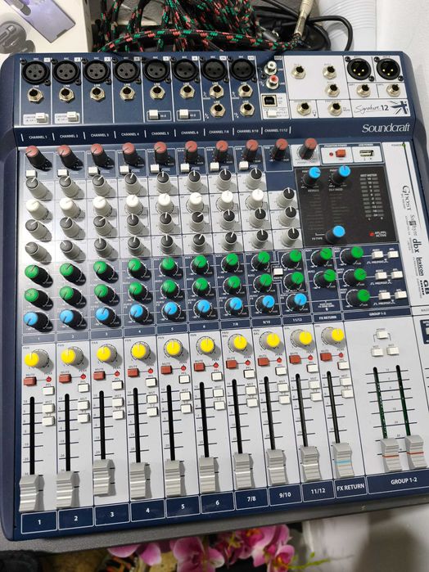Click the channel 2 XLR mic input
The height and width of the screenshot is (572, 429).
[66, 72]
